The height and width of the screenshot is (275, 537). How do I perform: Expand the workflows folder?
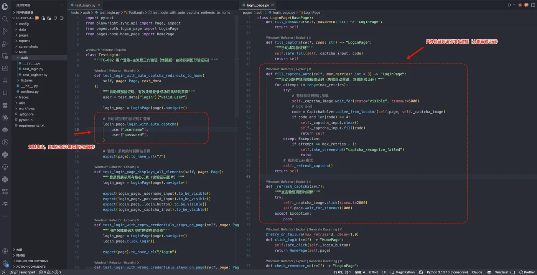pos(39,109)
